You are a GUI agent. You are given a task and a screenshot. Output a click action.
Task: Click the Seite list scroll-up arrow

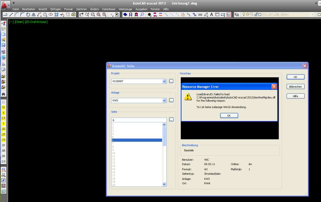(x=164, y=125)
